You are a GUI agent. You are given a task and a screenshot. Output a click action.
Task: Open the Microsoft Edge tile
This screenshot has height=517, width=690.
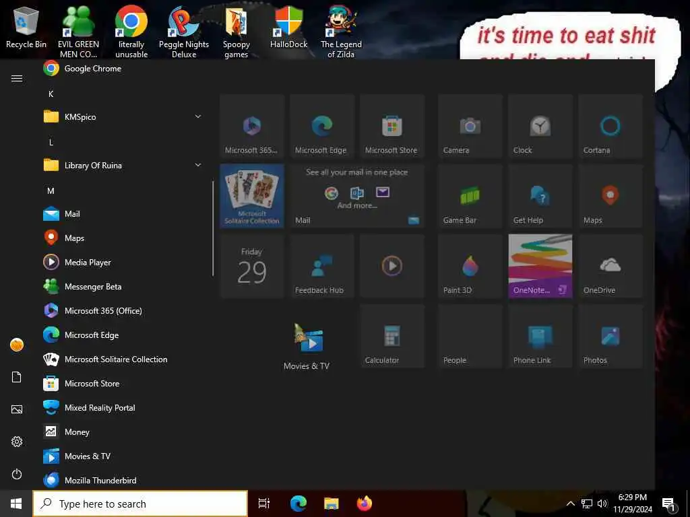[321, 126]
